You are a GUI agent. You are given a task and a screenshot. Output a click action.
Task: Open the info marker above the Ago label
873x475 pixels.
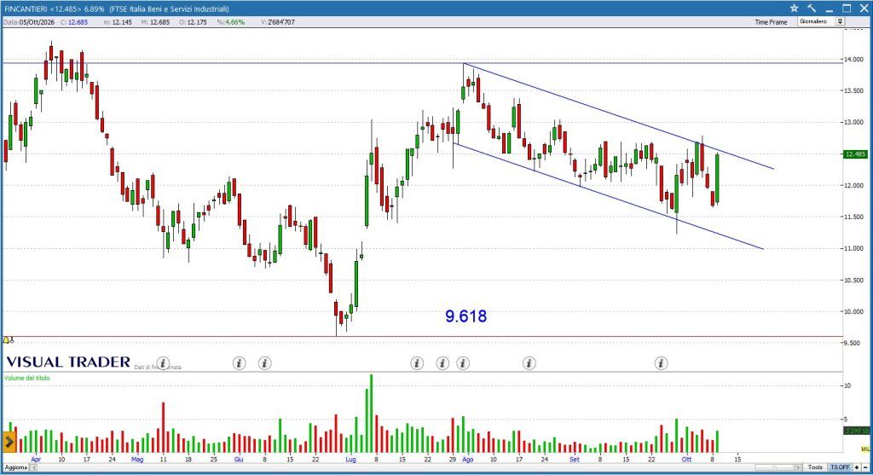(463, 363)
